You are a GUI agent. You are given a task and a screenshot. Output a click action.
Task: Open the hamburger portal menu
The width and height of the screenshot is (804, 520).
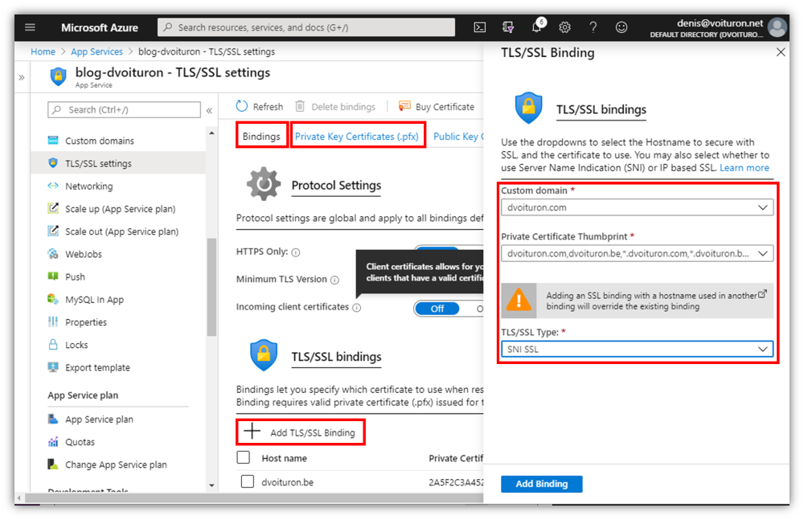[x=30, y=27]
